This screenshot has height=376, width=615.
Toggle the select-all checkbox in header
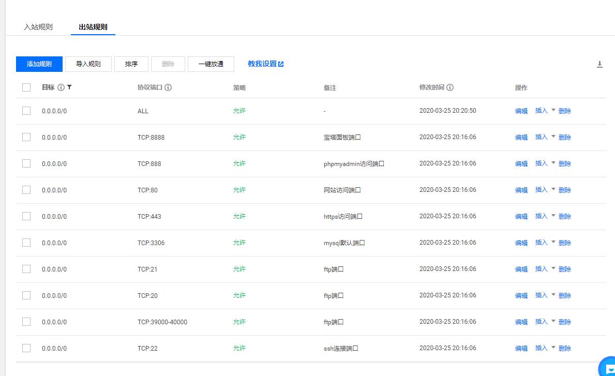coord(26,87)
